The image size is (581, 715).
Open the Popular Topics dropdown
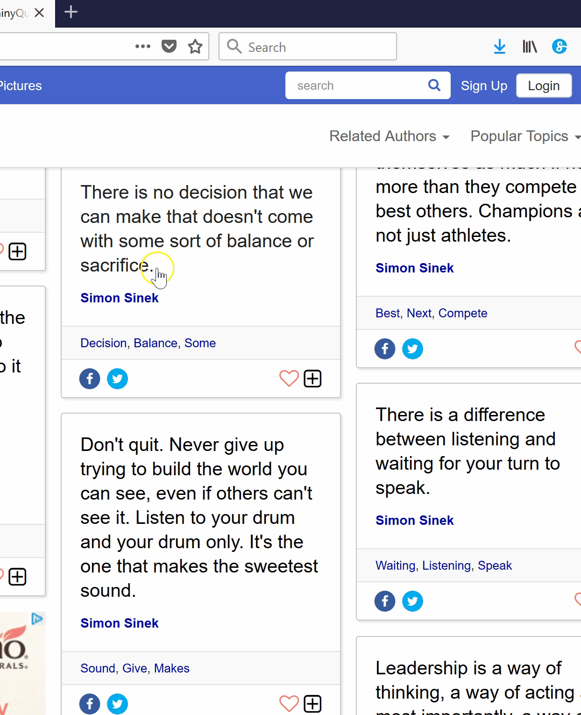[x=525, y=136]
